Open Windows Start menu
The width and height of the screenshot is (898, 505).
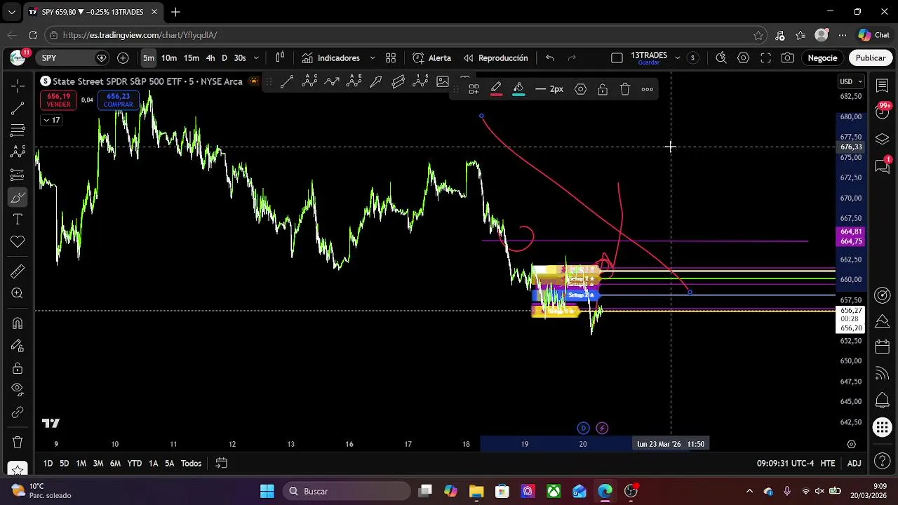click(267, 491)
